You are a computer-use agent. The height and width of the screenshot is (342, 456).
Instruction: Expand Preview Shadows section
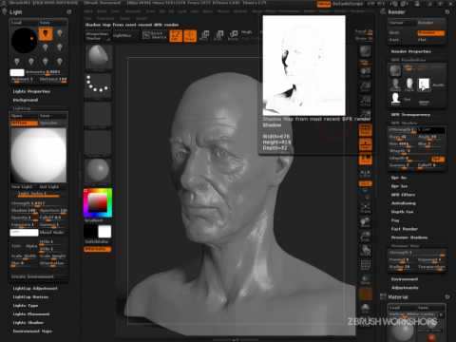409,237
